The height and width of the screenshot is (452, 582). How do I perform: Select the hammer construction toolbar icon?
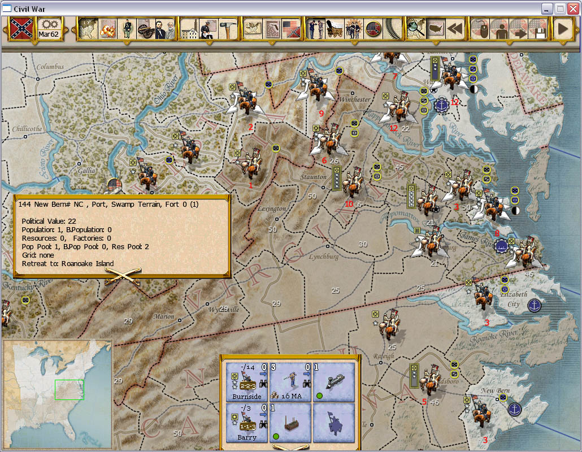(228, 29)
